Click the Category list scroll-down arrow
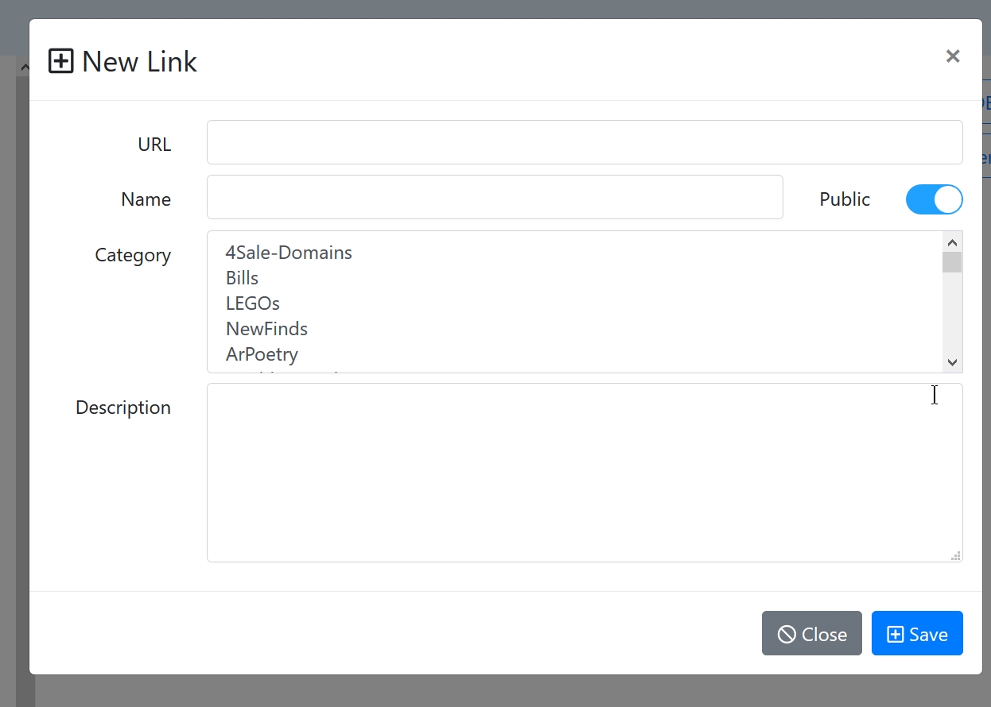 point(952,362)
